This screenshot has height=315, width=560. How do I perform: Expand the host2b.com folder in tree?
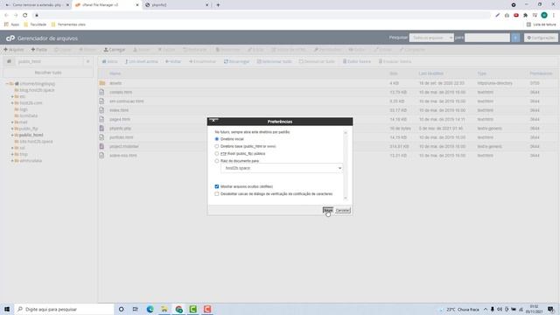[12, 103]
